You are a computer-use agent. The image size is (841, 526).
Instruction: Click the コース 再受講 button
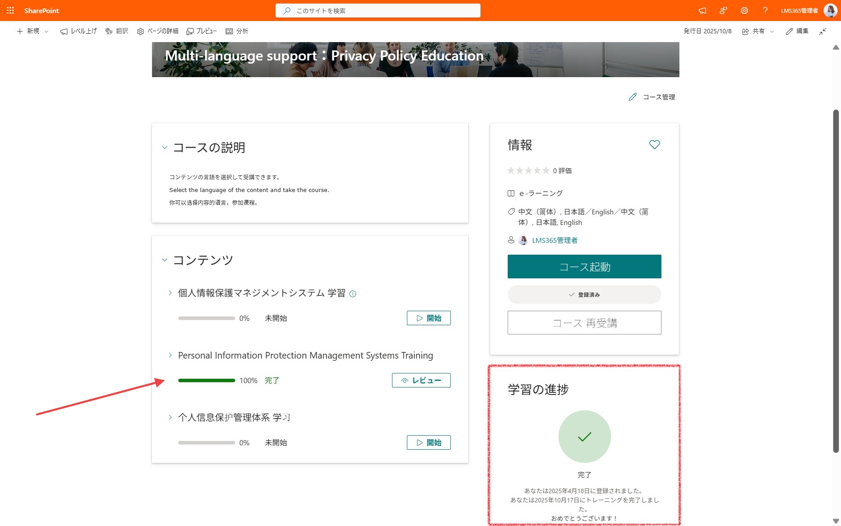[584, 323]
